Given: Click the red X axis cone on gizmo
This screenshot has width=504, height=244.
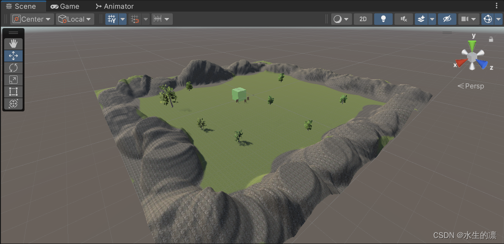Looking at the screenshot, I should pos(460,63).
